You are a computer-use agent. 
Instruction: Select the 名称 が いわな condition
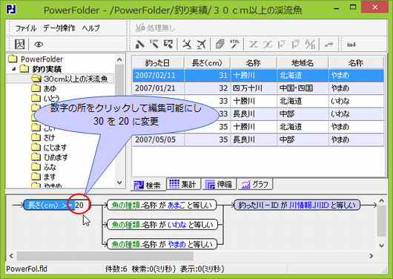(162, 225)
